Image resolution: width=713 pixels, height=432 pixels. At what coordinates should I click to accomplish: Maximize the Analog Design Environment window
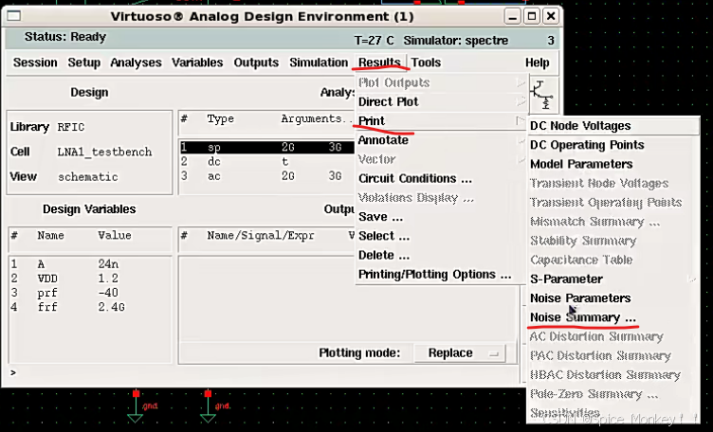[532, 17]
